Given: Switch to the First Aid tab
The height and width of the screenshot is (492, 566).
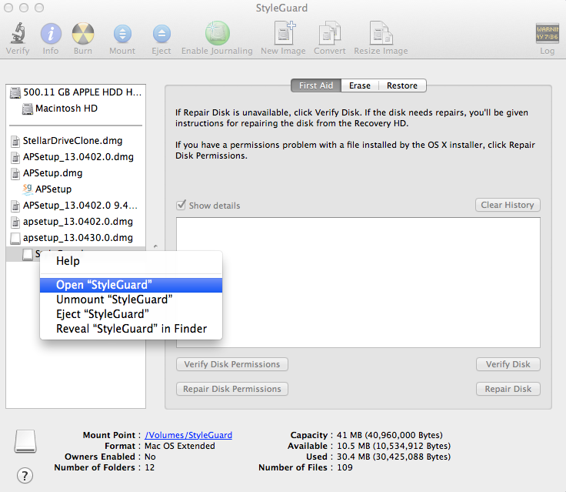Looking at the screenshot, I should (x=316, y=85).
